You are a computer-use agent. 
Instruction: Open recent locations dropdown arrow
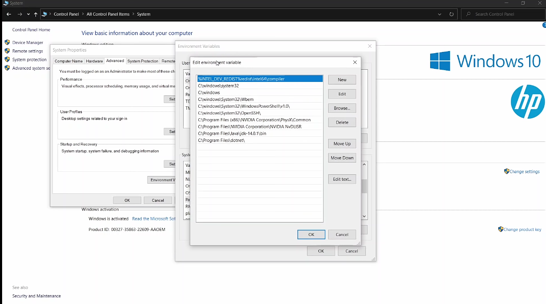[28, 14]
